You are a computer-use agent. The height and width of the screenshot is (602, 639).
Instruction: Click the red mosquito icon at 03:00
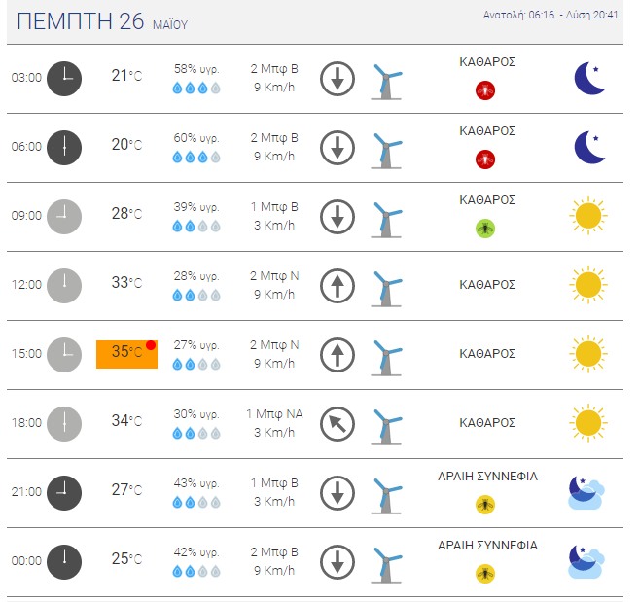(x=485, y=90)
